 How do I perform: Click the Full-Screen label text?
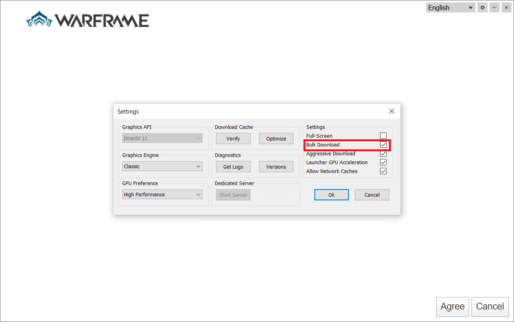[x=320, y=136]
